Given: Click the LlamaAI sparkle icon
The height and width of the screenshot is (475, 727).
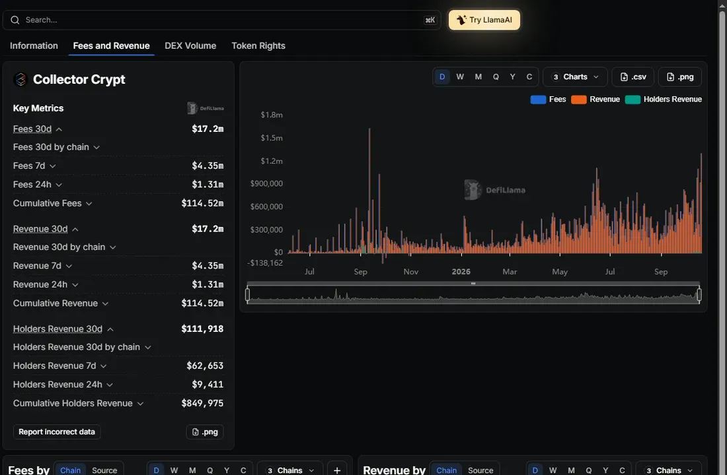Looking at the screenshot, I should [x=461, y=20].
